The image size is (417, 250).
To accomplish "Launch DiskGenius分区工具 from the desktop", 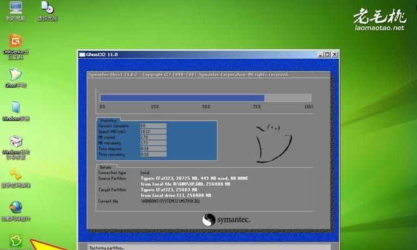I will (16, 46).
